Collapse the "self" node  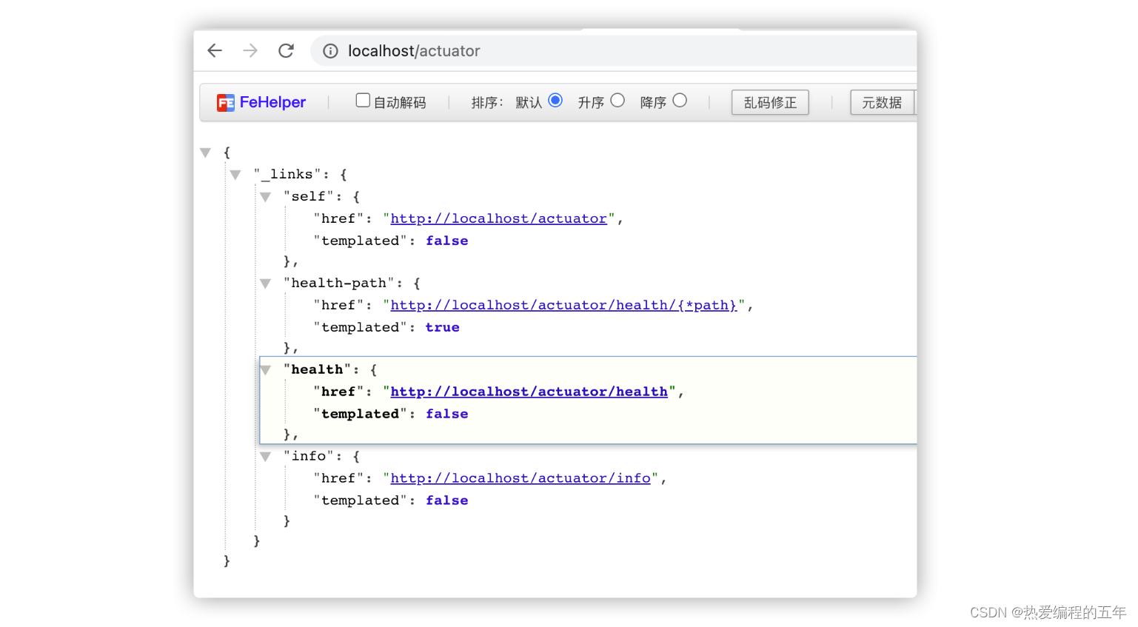(x=265, y=197)
